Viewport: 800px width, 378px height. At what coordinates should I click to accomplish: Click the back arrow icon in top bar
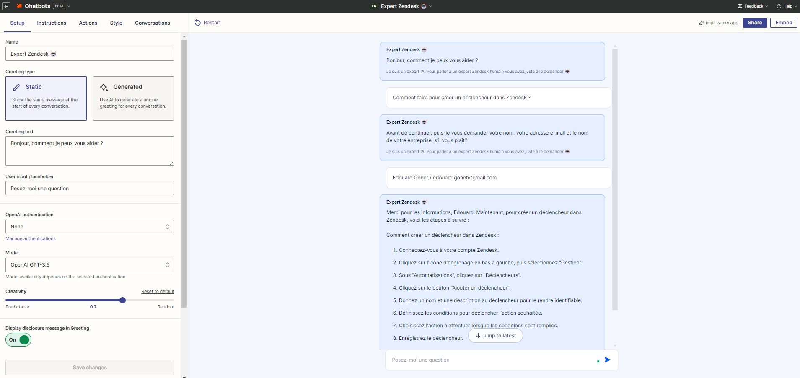(x=6, y=6)
